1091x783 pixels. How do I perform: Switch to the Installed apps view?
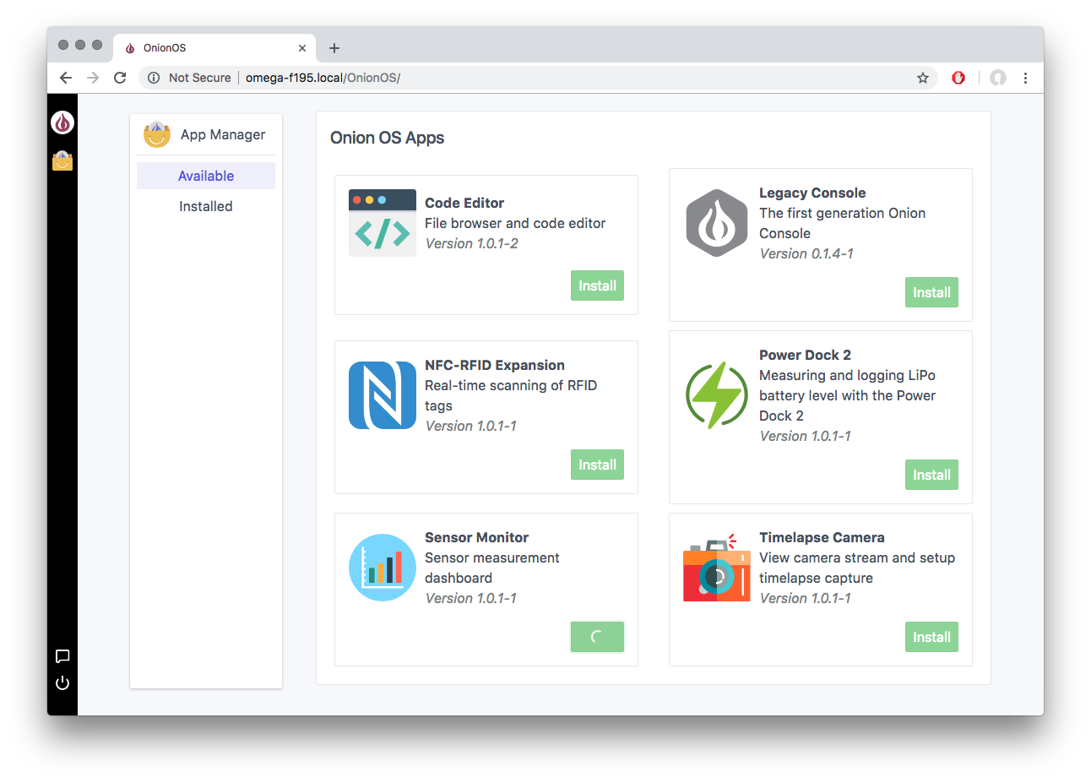(x=205, y=205)
